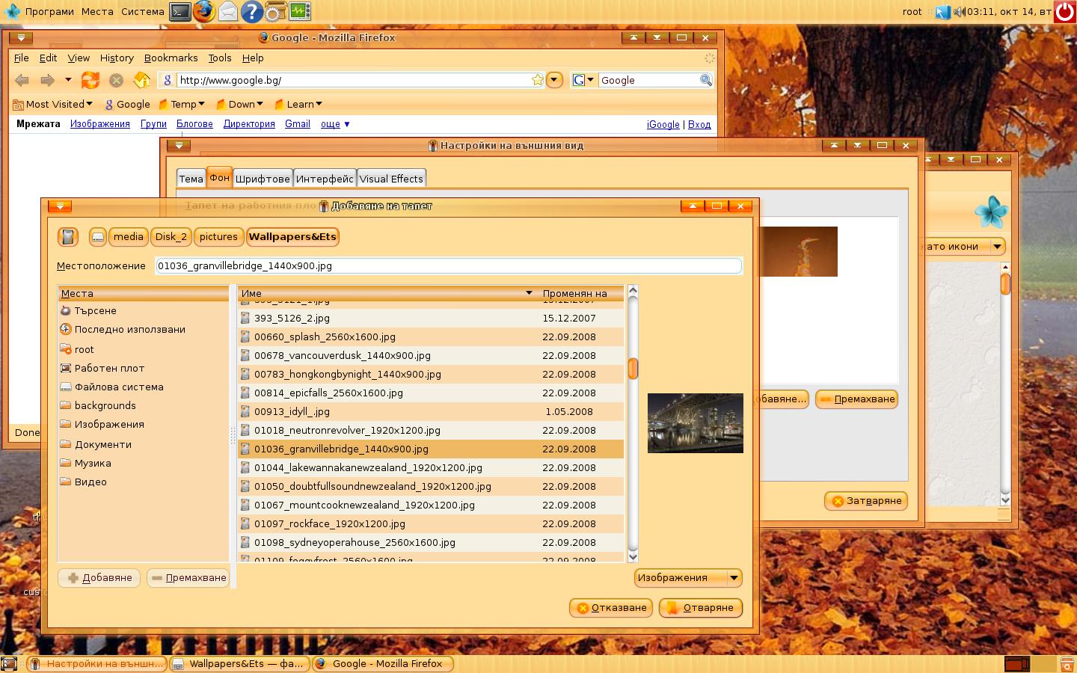Open the URL bar history dropdown
The height and width of the screenshot is (673, 1077).
tap(554, 80)
